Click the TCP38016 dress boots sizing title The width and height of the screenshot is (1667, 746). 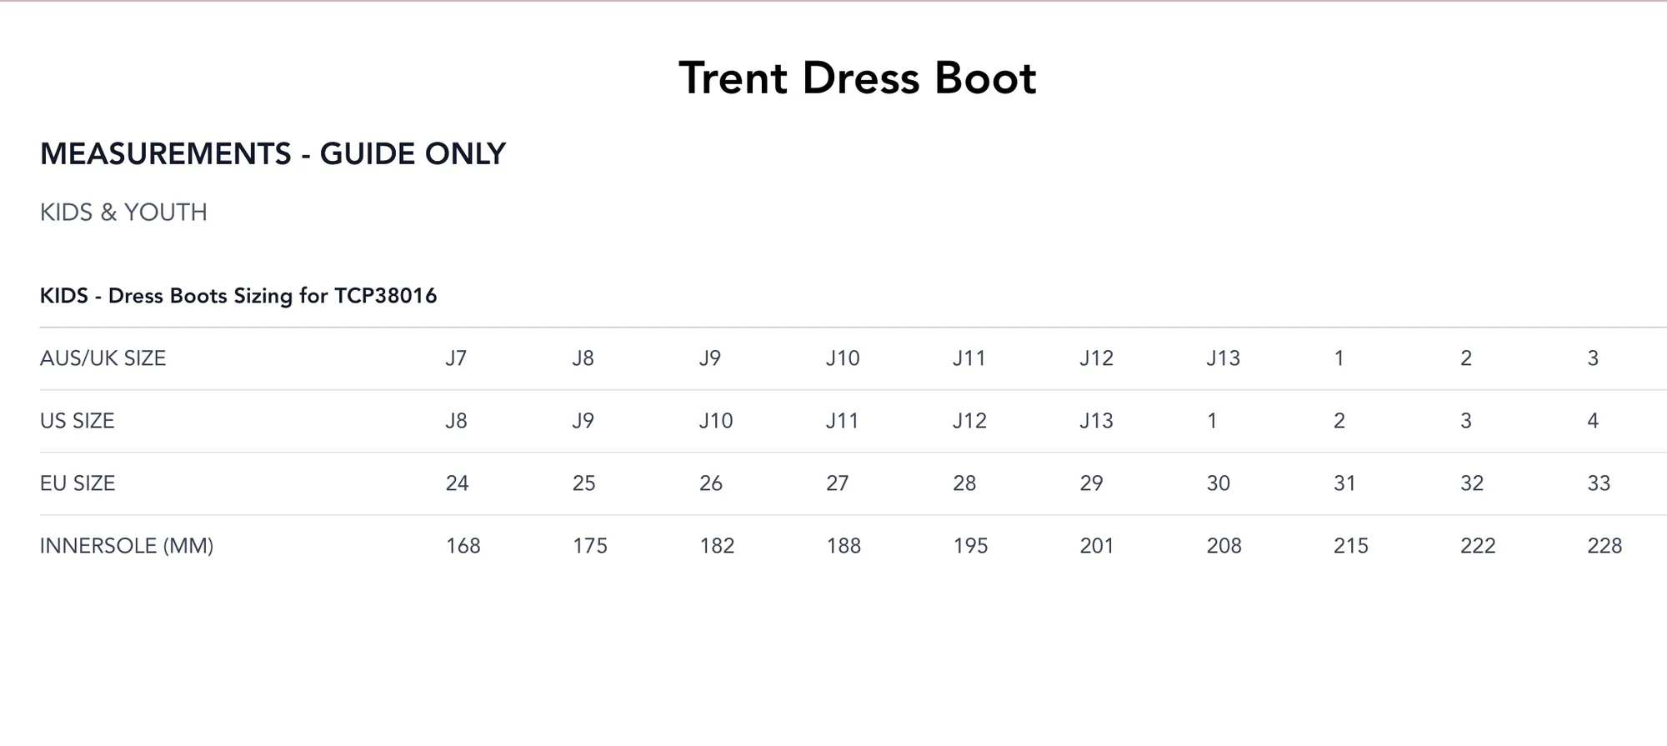pos(238,296)
